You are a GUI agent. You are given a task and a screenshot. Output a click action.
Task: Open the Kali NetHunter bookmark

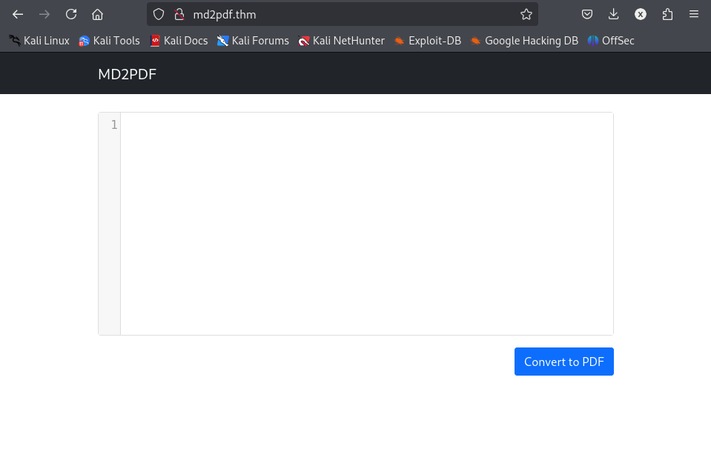pos(342,41)
